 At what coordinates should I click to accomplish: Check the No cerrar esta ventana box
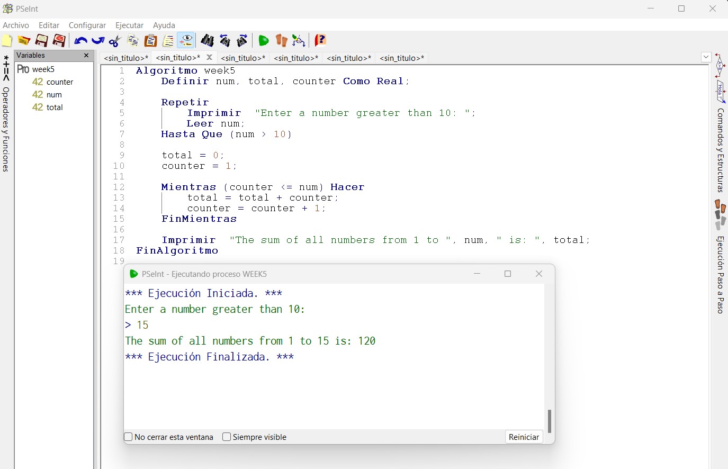point(128,437)
